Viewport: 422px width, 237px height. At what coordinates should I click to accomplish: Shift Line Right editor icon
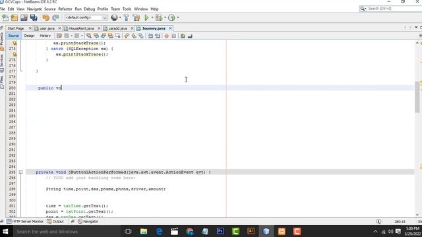click(x=158, y=36)
